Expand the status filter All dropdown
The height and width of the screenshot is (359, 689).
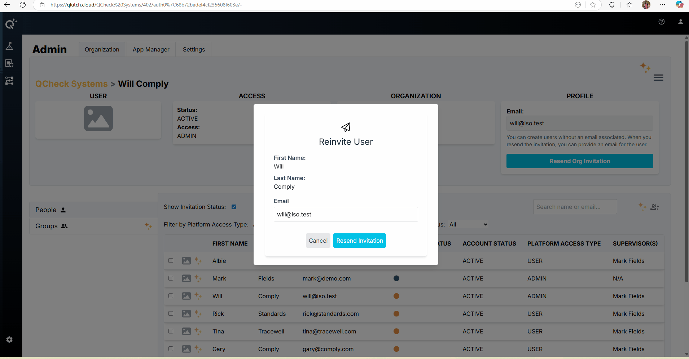(468, 225)
